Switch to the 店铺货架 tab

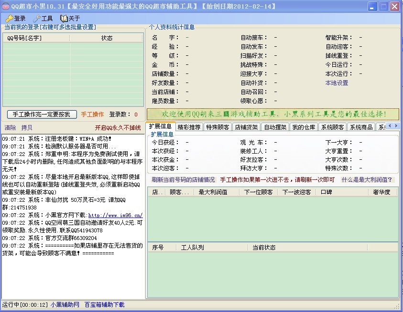247,127
